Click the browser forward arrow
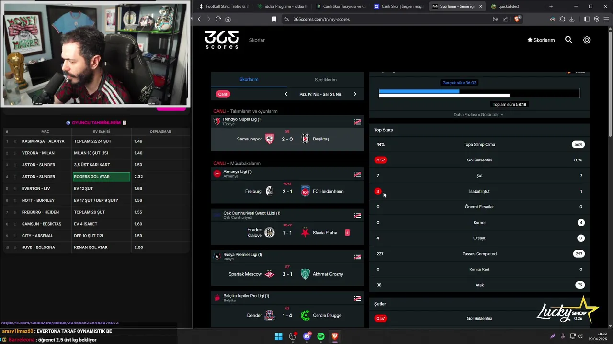The width and height of the screenshot is (613, 344). click(208, 19)
